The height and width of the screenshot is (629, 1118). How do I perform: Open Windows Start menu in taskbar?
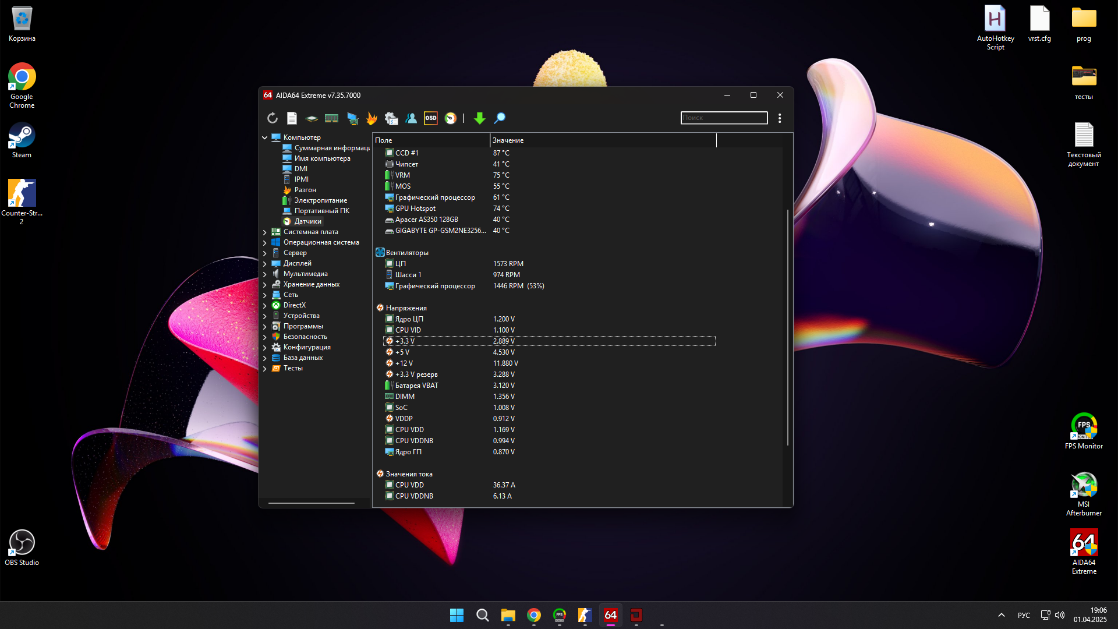457,615
